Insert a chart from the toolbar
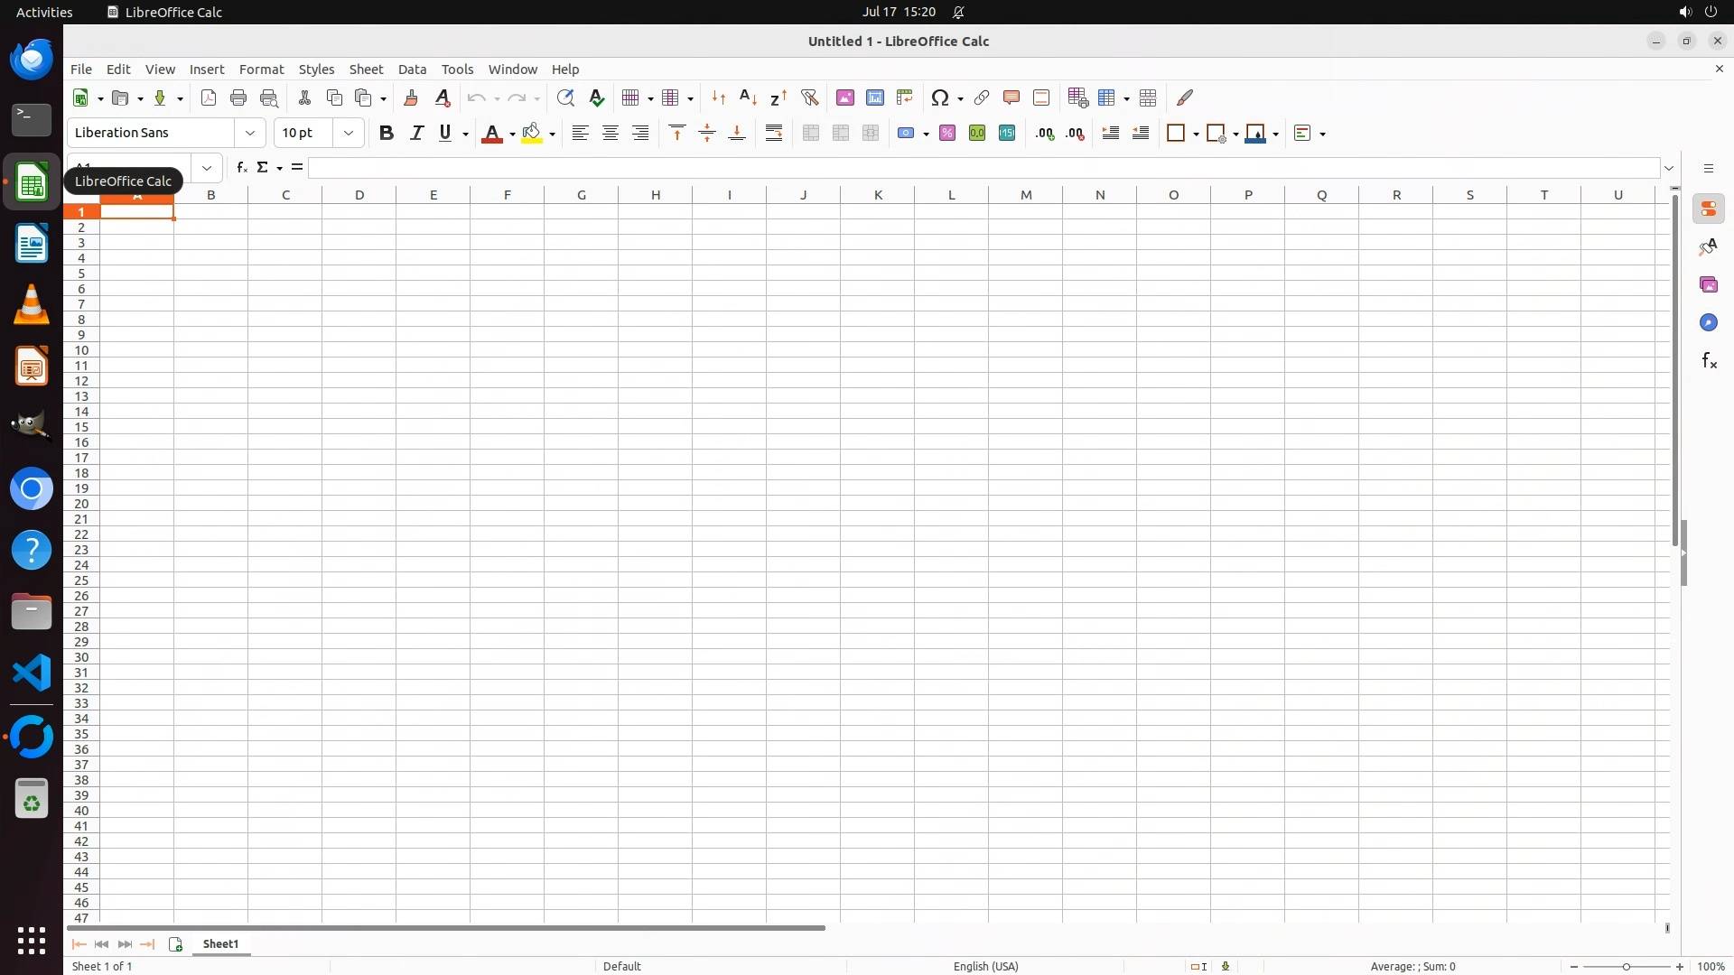Viewport: 1734px width, 975px height. pyautogui.click(x=874, y=97)
